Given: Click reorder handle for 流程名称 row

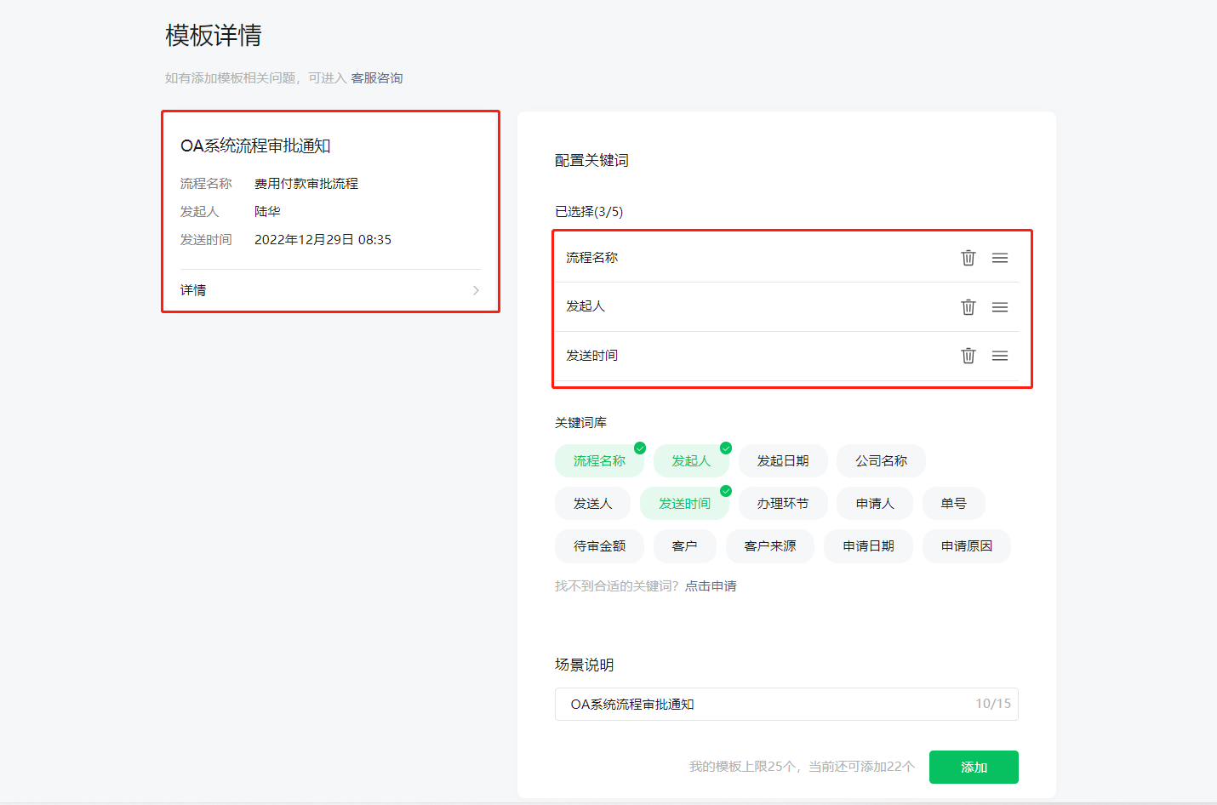Looking at the screenshot, I should 1000,258.
